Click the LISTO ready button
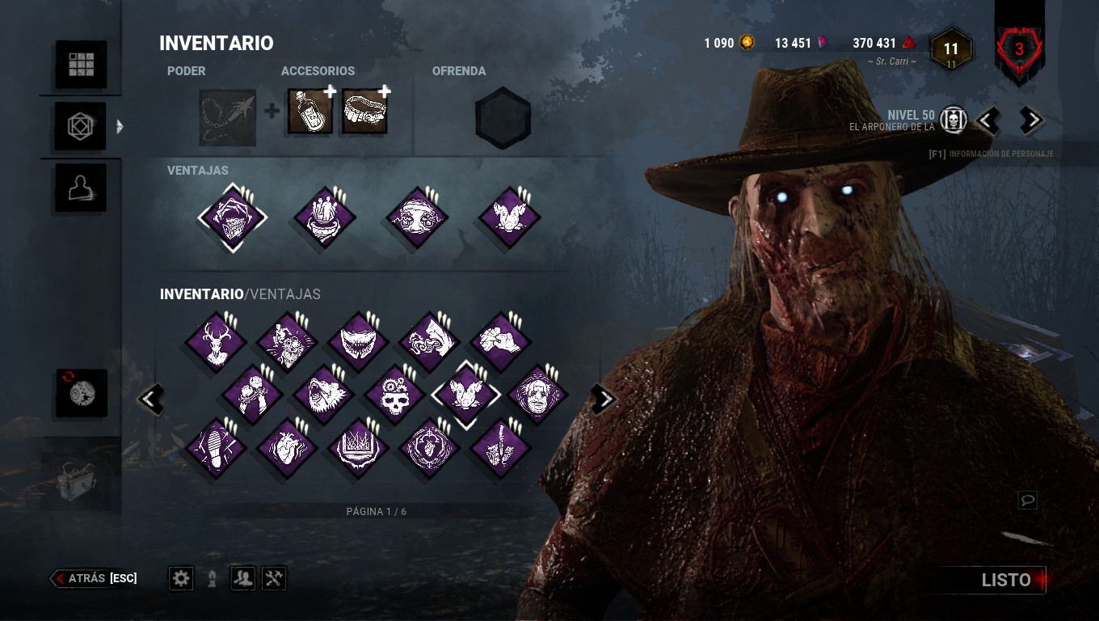This screenshot has height=621, width=1099. pyautogui.click(x=1006, y=580)
